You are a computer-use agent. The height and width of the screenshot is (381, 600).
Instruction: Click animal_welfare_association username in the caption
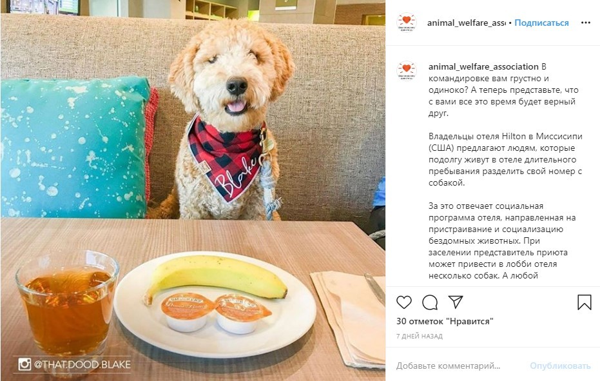click(483, 66)
